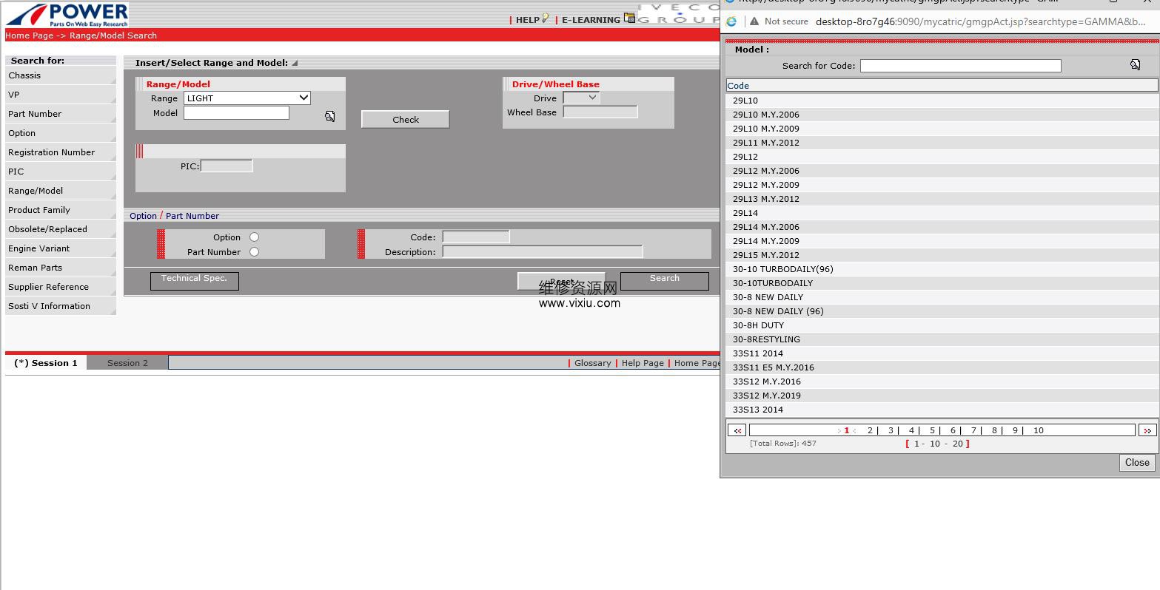Image resolution: width=1160 pixels, height=590 pixels.
Task: Select model 29L14 M.Y.2009
Action: [942, 241]
